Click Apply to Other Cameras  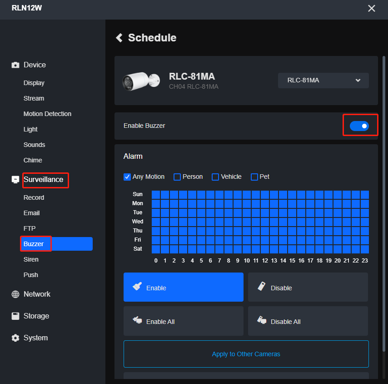(246, 354)
